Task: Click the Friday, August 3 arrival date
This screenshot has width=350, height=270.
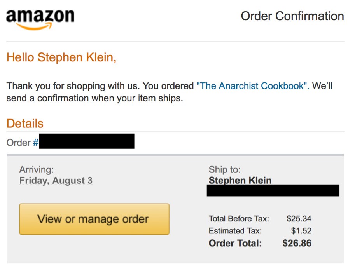Action: tap(56, 180)
